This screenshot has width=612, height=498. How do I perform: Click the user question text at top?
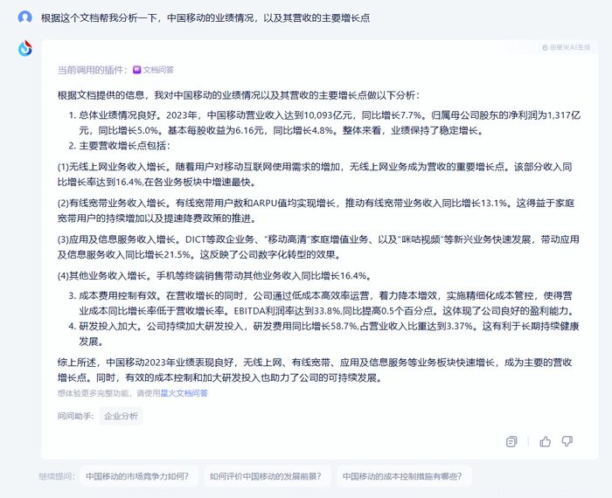205,18
